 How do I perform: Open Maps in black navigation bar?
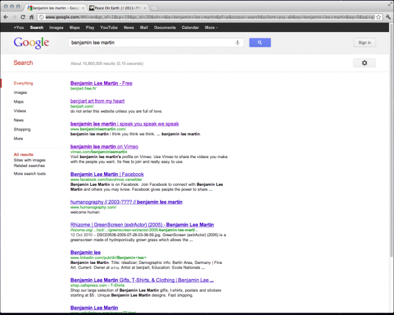(74, 27)
